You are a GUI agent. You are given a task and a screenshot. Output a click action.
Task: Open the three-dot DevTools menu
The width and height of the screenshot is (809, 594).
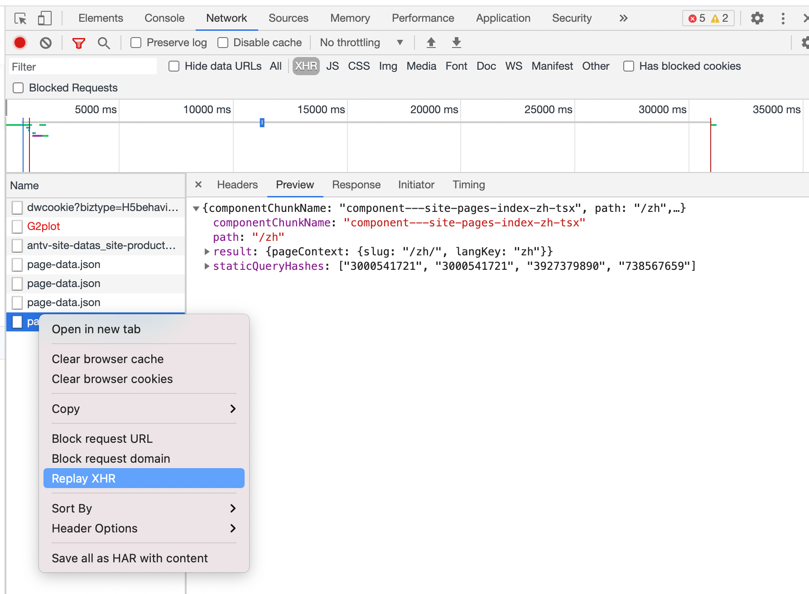(x=783, y=19)
